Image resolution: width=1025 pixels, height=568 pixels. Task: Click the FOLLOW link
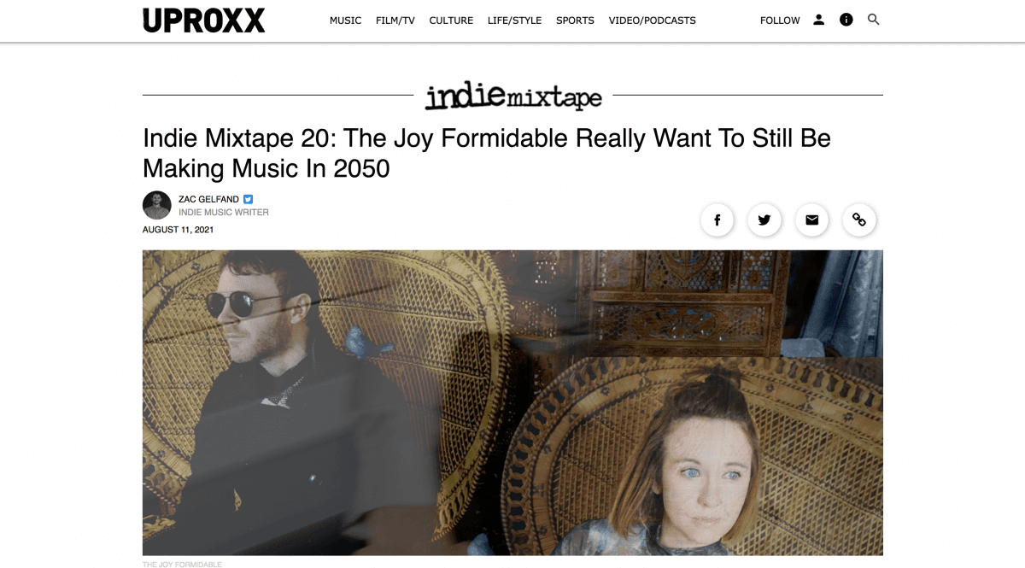(780, 20)
